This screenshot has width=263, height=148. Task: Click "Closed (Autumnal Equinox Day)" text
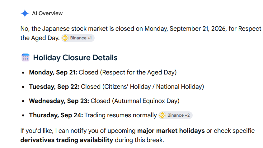[x=135, y=101]
